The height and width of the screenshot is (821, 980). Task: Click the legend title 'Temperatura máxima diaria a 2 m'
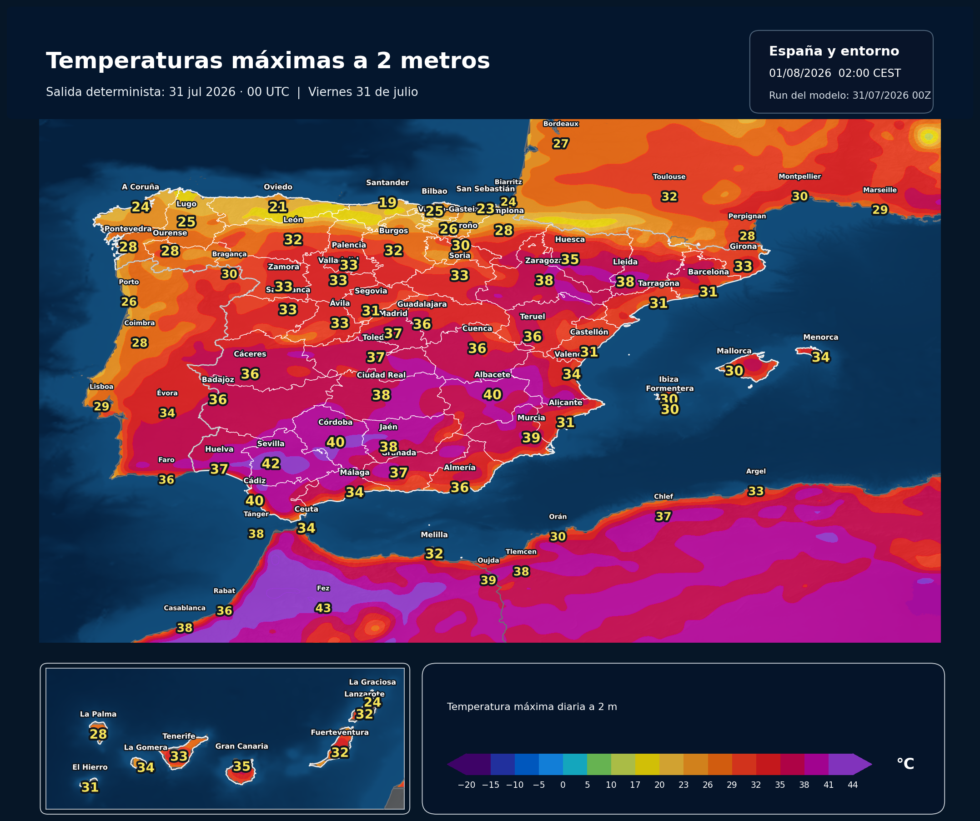click(532, 707)
